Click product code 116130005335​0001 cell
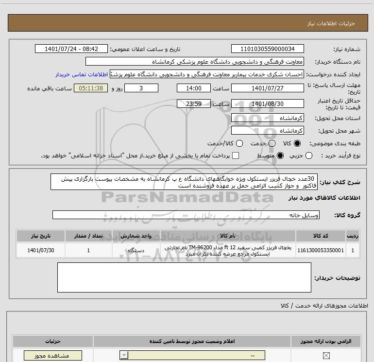The height and width of the screenshot is (362, 374). click(x=321, y=250)
